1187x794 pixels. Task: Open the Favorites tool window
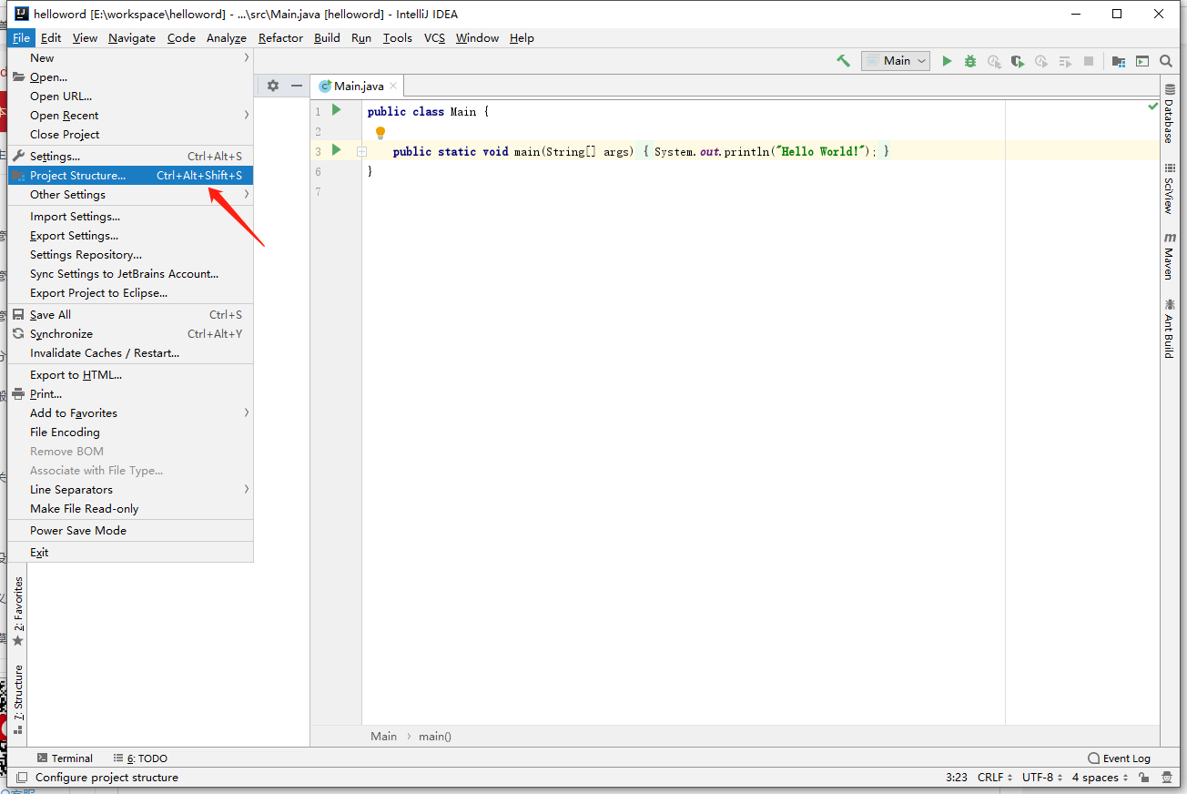point(17,611)
